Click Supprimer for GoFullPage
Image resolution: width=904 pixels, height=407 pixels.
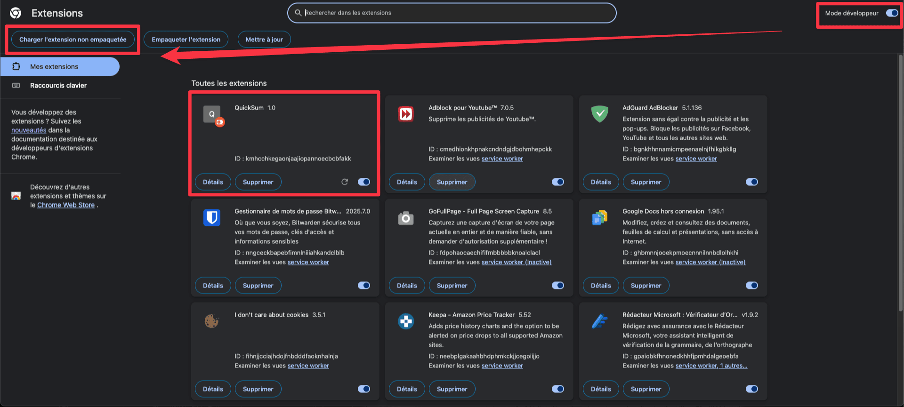[452, 286]
